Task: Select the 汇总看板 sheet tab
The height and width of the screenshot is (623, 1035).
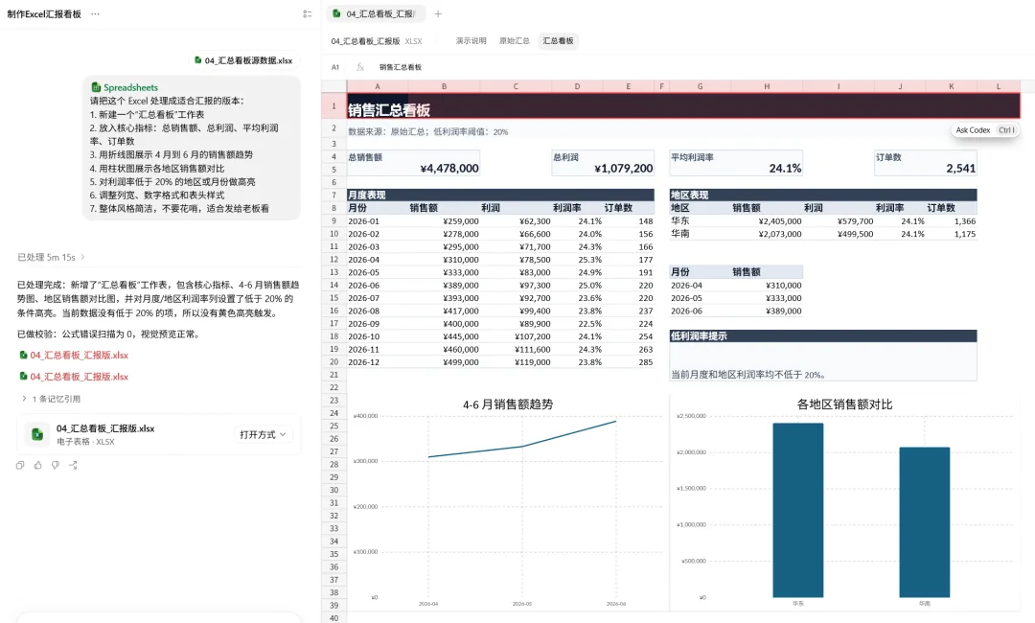Action: [x=558, y=41]
